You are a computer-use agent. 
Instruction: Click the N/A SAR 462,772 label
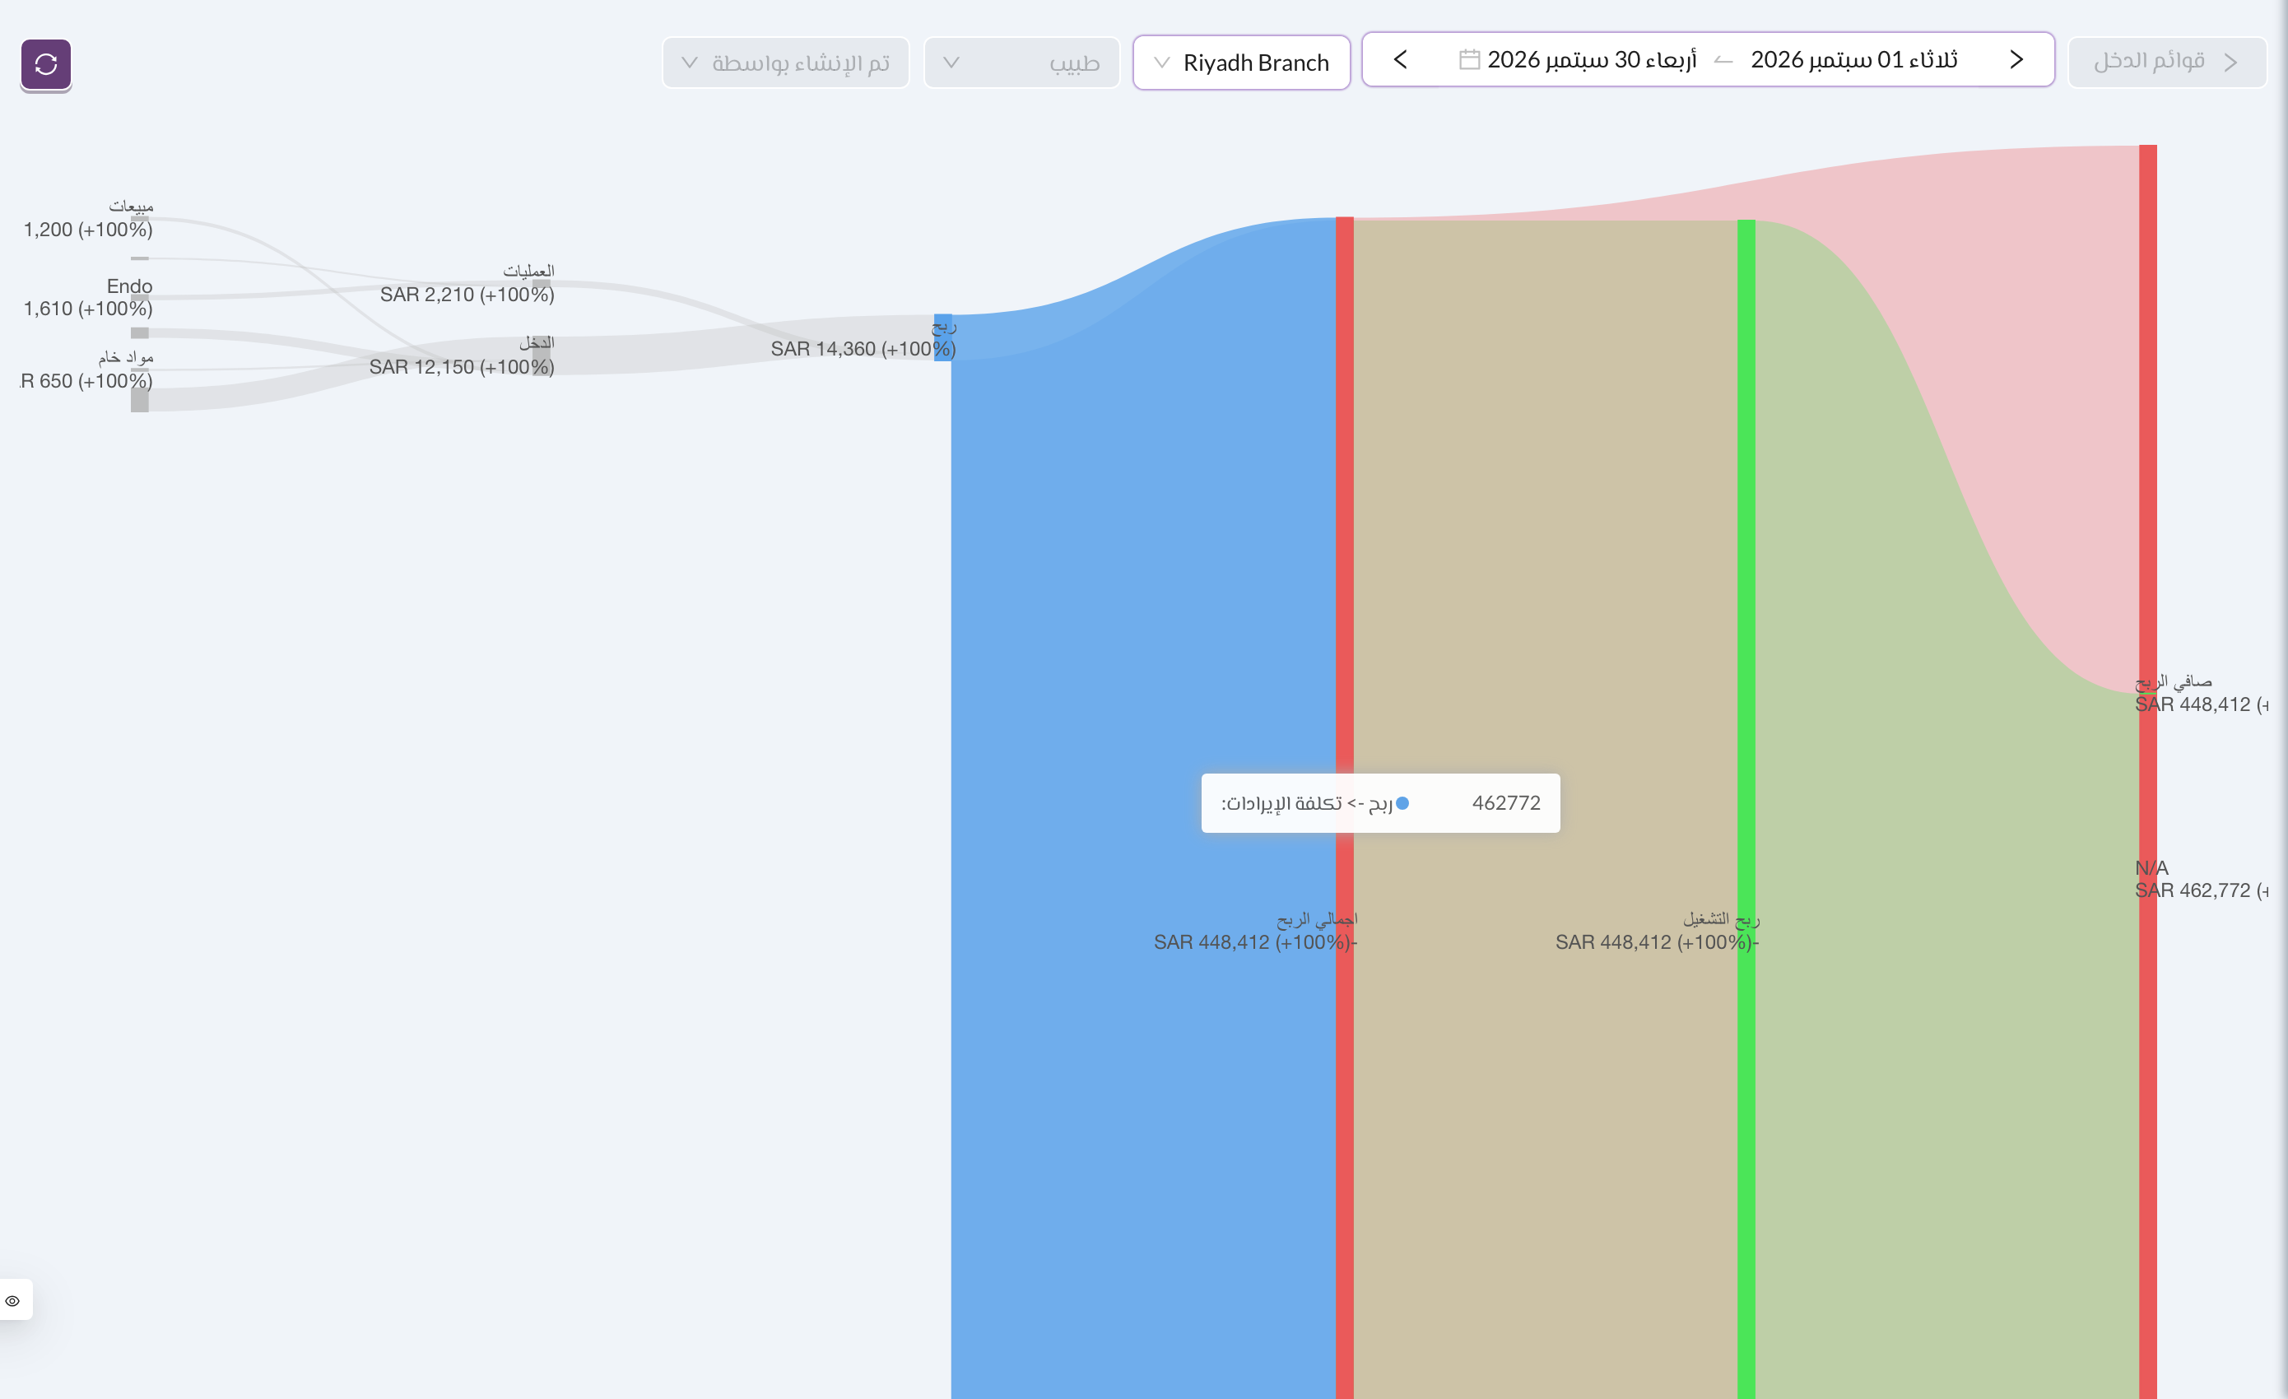(x=2201, y=879)
